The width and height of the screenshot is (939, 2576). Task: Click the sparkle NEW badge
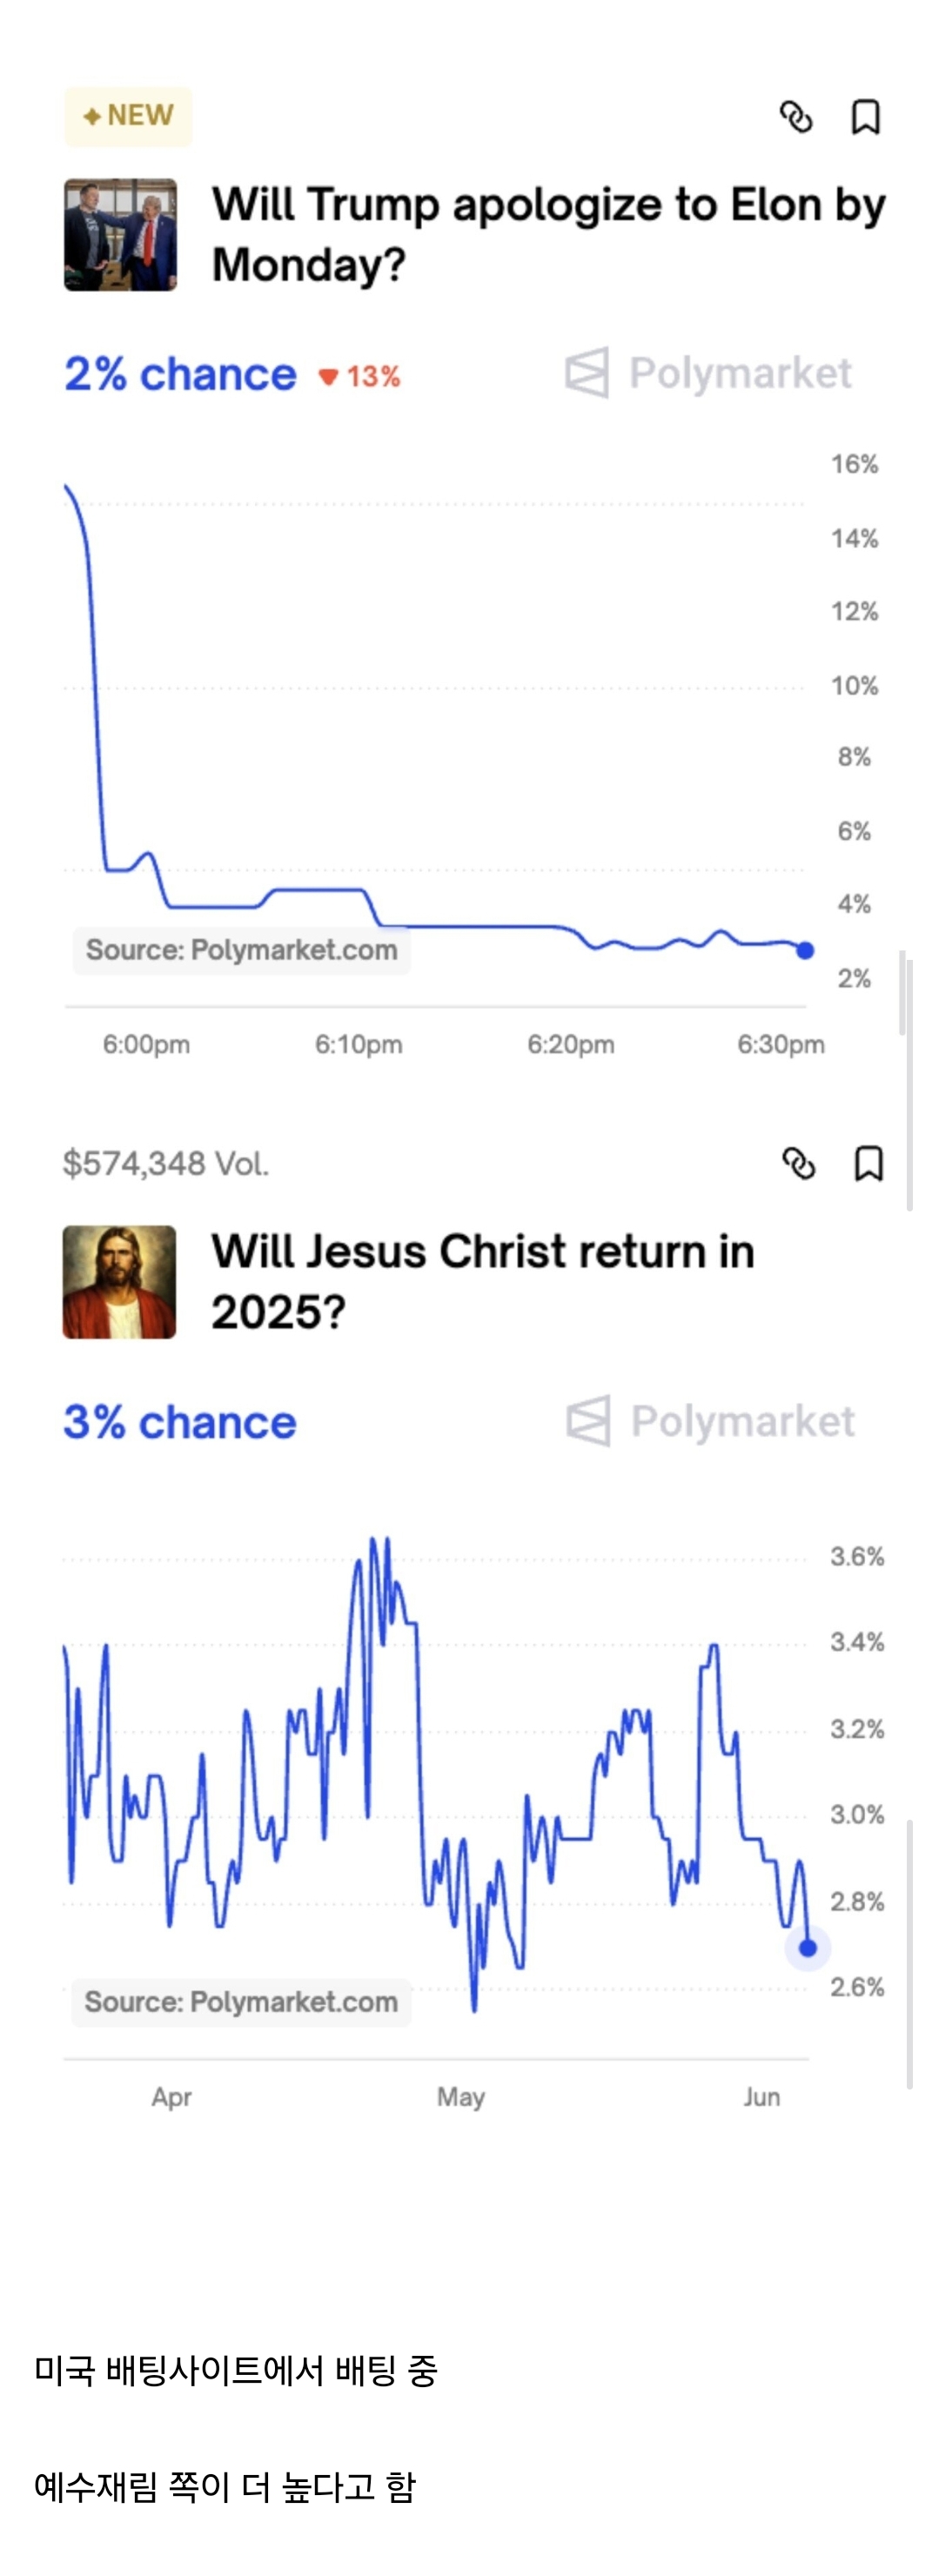(x=128, y=116)
